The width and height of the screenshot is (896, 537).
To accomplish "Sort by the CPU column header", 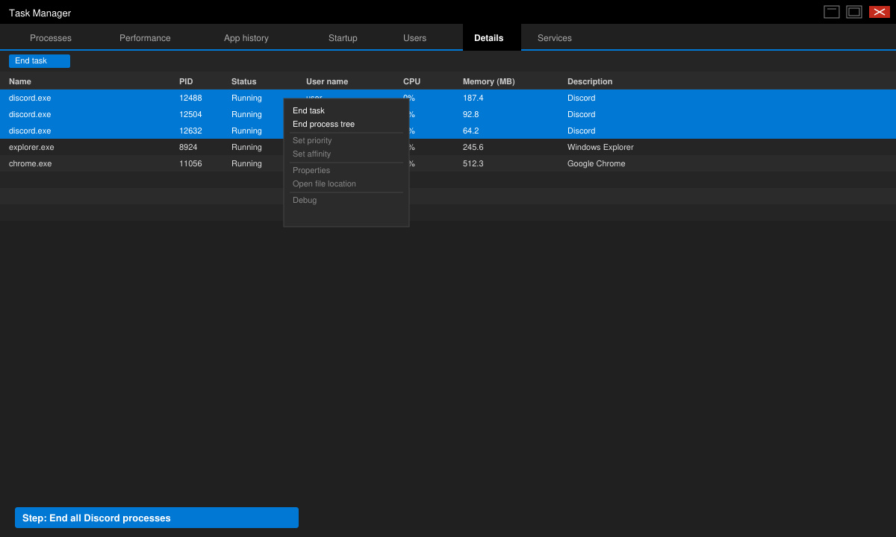I will point(412,81).
